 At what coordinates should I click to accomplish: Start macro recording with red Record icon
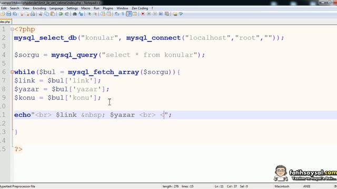pyautogui.click(x=143, y=14)
